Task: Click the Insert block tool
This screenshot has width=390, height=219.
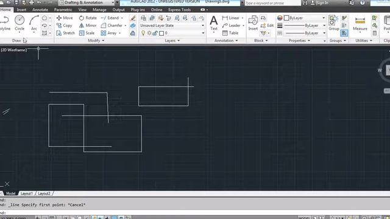Action: pyautogui.click(x=253, y=23)
